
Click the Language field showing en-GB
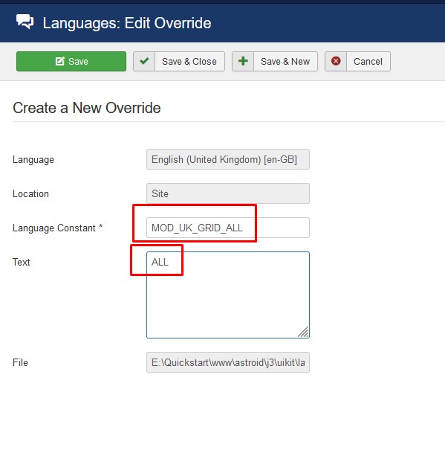(x=228, y=159)
